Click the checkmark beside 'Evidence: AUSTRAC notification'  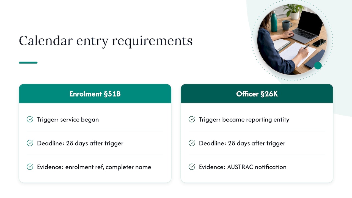coord(192,167)
